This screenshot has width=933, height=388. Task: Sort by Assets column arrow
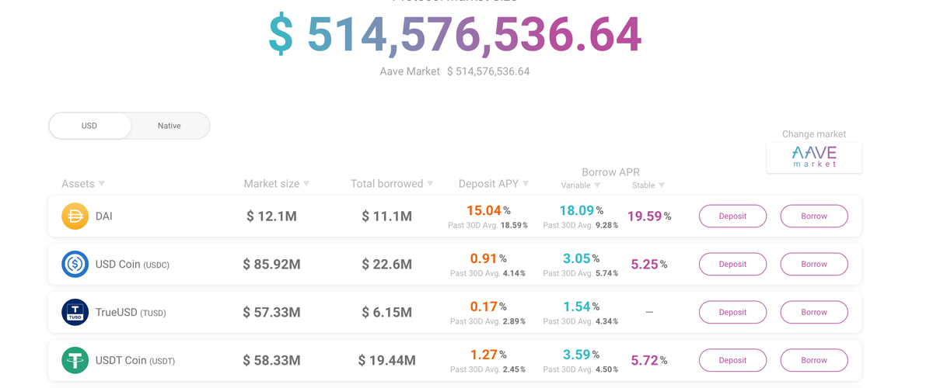point(102,184)
